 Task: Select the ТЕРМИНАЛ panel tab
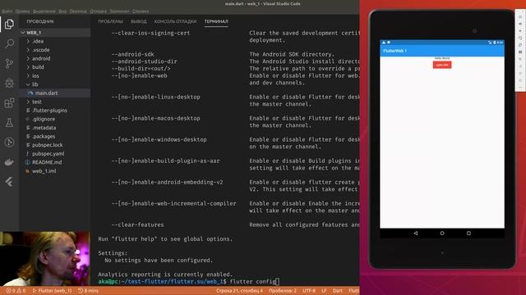point(216,21)
